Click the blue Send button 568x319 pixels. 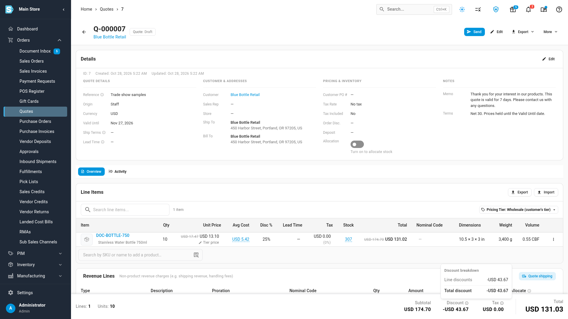point(474,32)
